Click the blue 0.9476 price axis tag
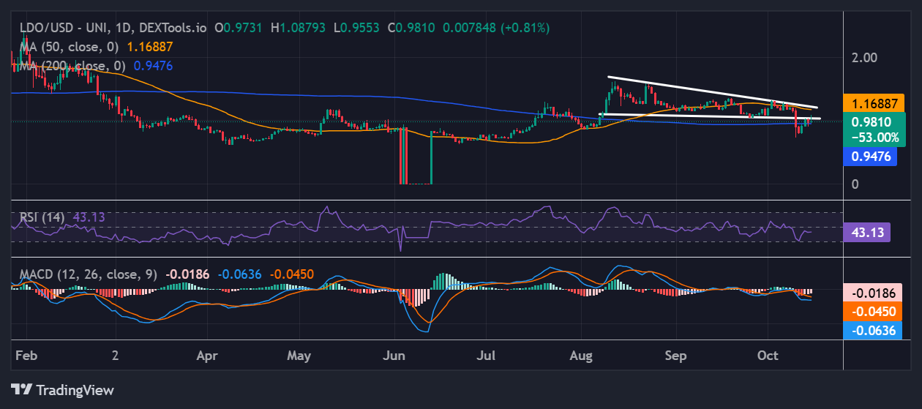Image resolution: width=922 pixels, height=409 pixels. point(870,156)
